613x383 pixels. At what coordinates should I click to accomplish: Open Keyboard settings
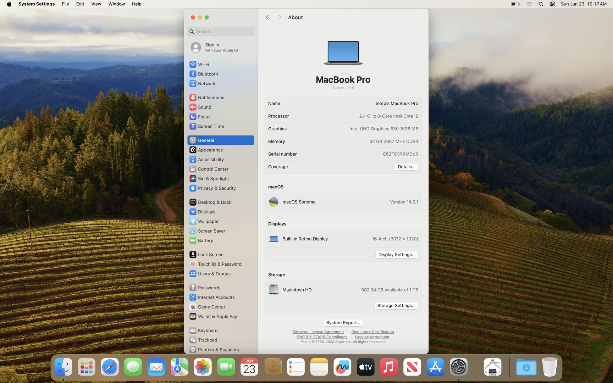coord(221,331)
